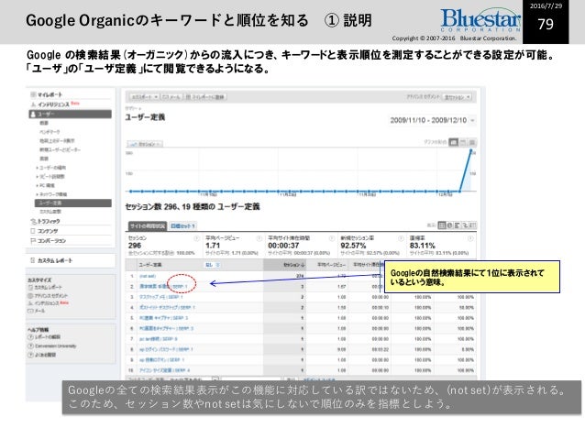Open よくある質問 help link
This screenshot has height=439, width=585.
[x=45, y=355]
